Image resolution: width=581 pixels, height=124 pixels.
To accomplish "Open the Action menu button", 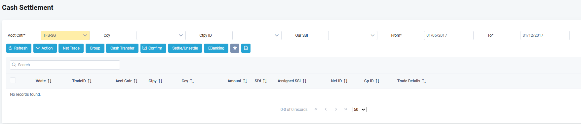I will coord(45,48).
